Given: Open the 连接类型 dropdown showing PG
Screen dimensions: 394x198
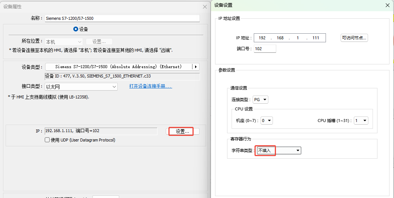Looking at the screenshot, I should 261,100.
